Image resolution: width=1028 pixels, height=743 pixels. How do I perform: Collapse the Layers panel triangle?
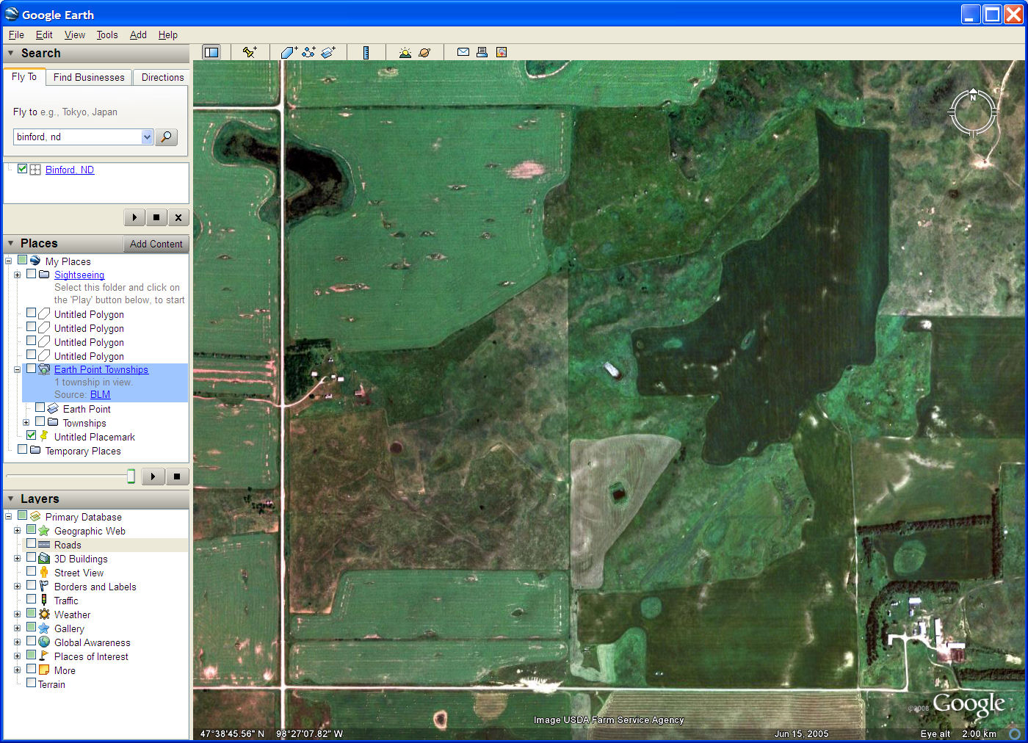point(10,499)
